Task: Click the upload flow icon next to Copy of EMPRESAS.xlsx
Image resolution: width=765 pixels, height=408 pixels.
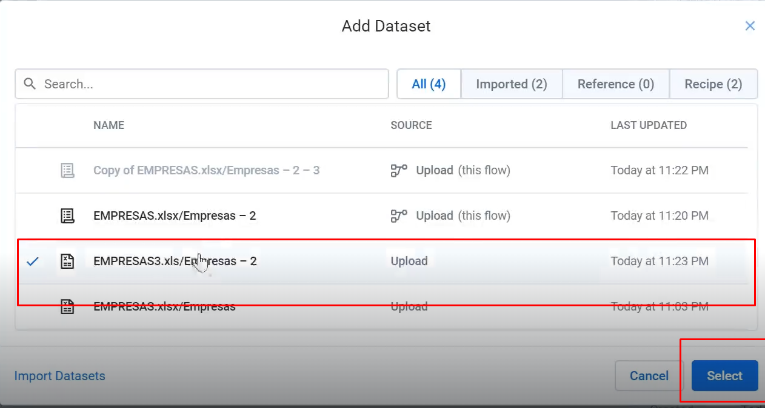Action: pos(398,170)
